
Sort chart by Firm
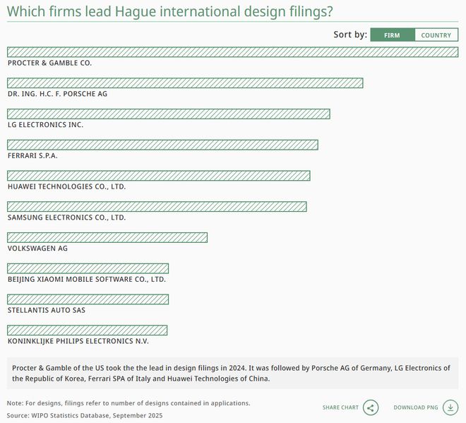click(x=392, y=35)
